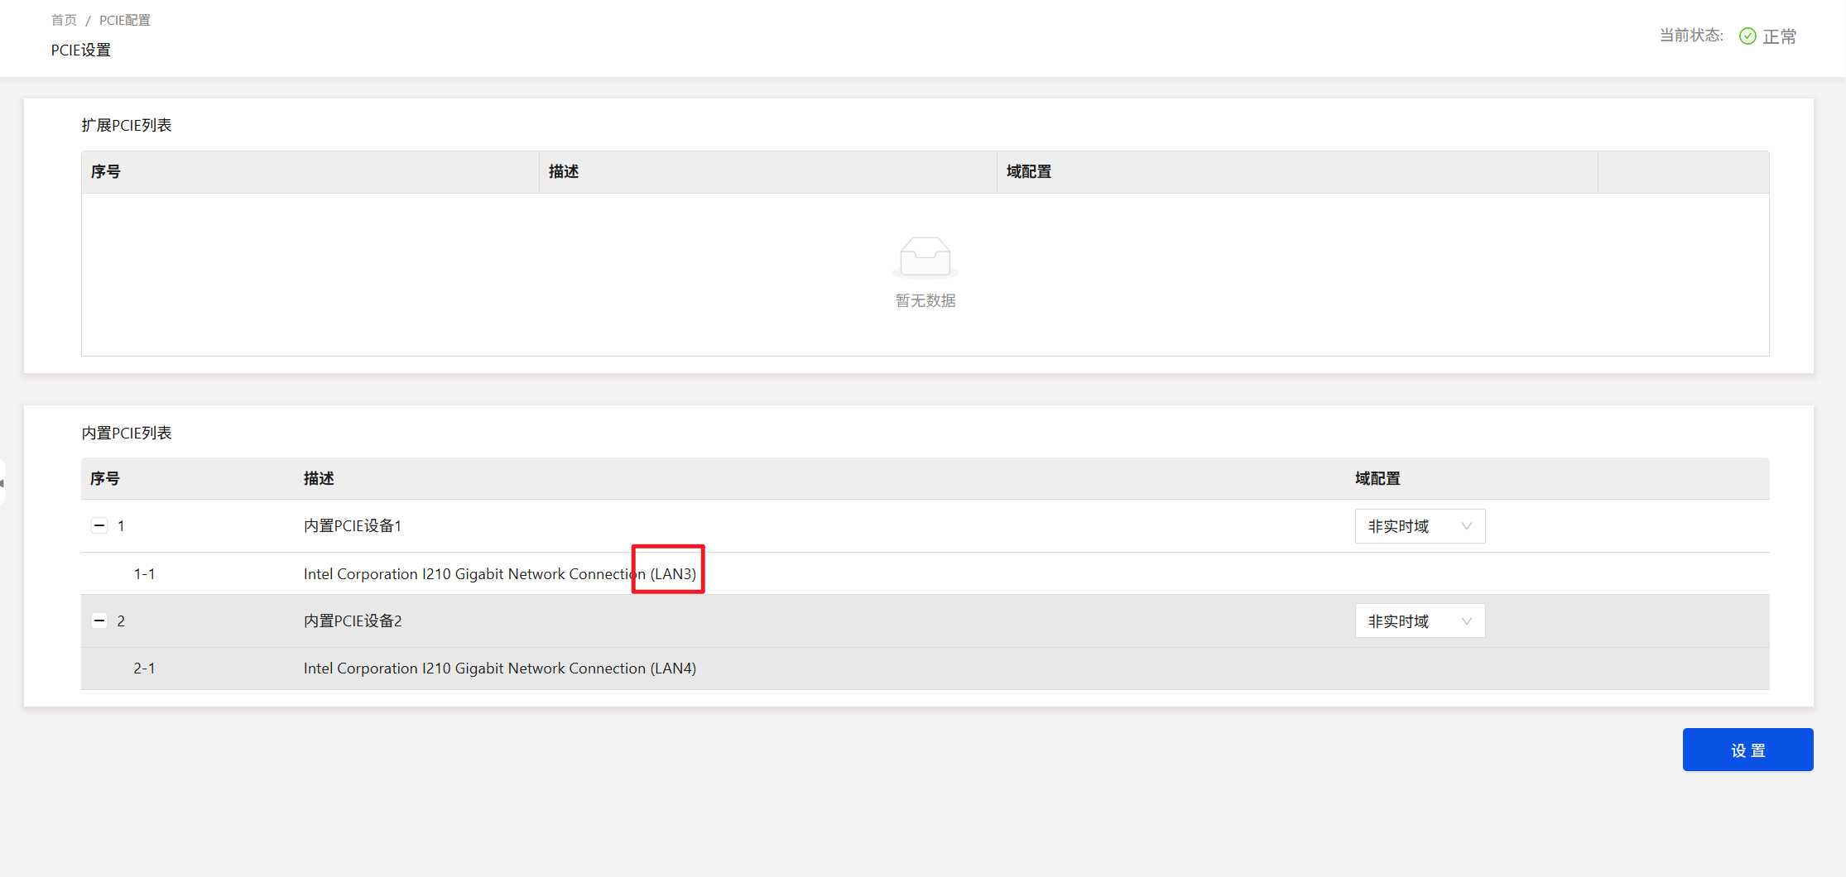Image resolution: width=1846 pixels, height=877 pixels.
Task: Click the 内置PCIE列表 section title
Action: click(127, 433)
